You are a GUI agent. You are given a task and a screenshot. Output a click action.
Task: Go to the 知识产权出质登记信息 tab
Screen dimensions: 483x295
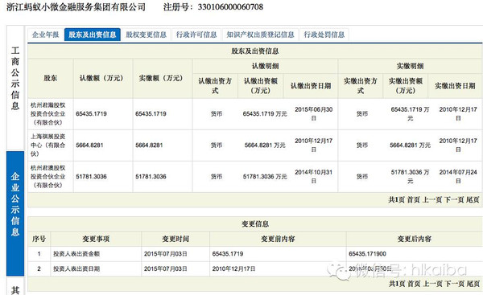[260, 35]
